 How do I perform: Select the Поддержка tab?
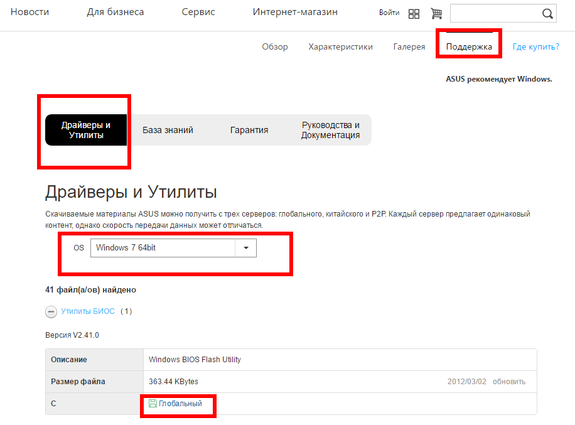point(469,46)
